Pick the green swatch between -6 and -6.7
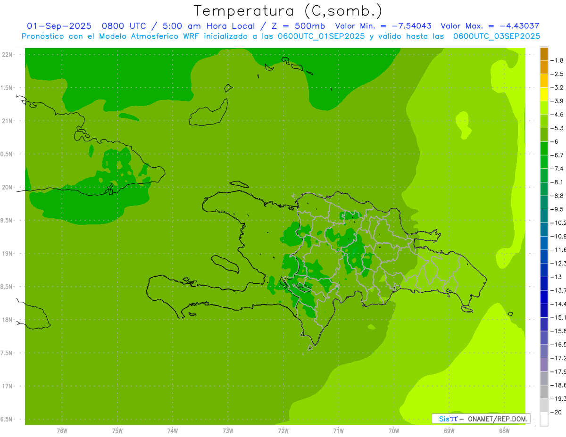Screen dimensions: 566x437 pyautogui.click(x=544, y=148)
